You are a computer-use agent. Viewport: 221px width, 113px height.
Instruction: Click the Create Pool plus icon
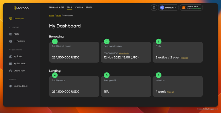(10, 71)
